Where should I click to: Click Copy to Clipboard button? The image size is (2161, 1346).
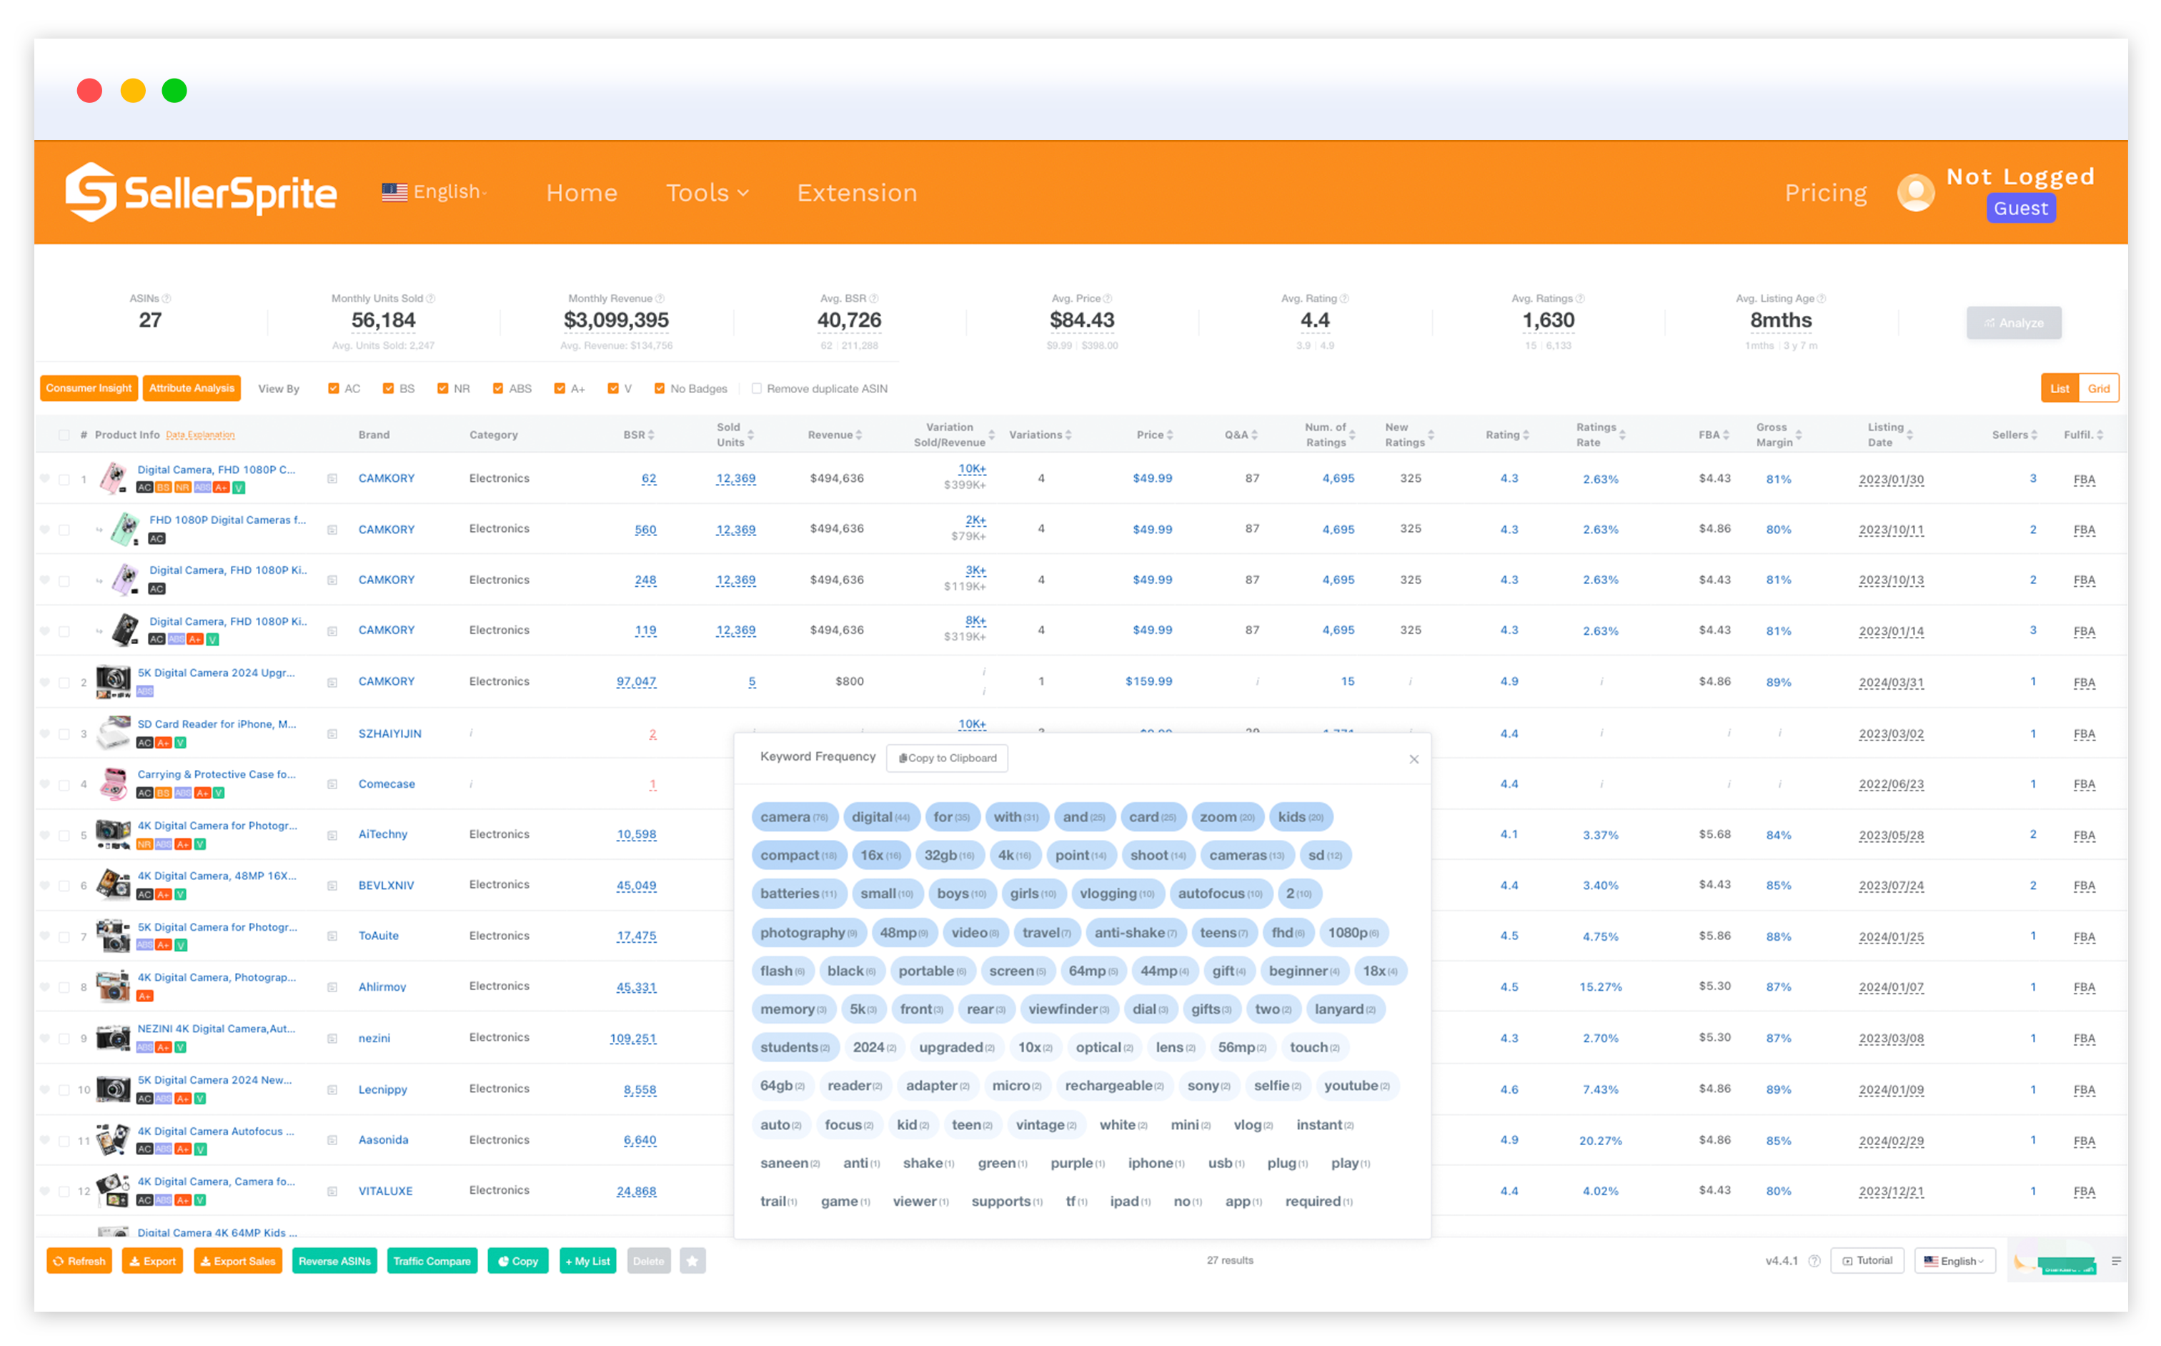click(947, 758)
